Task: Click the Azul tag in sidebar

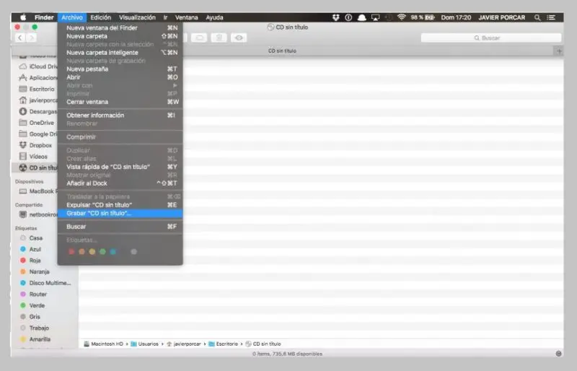Action: [x=30, y=249]
